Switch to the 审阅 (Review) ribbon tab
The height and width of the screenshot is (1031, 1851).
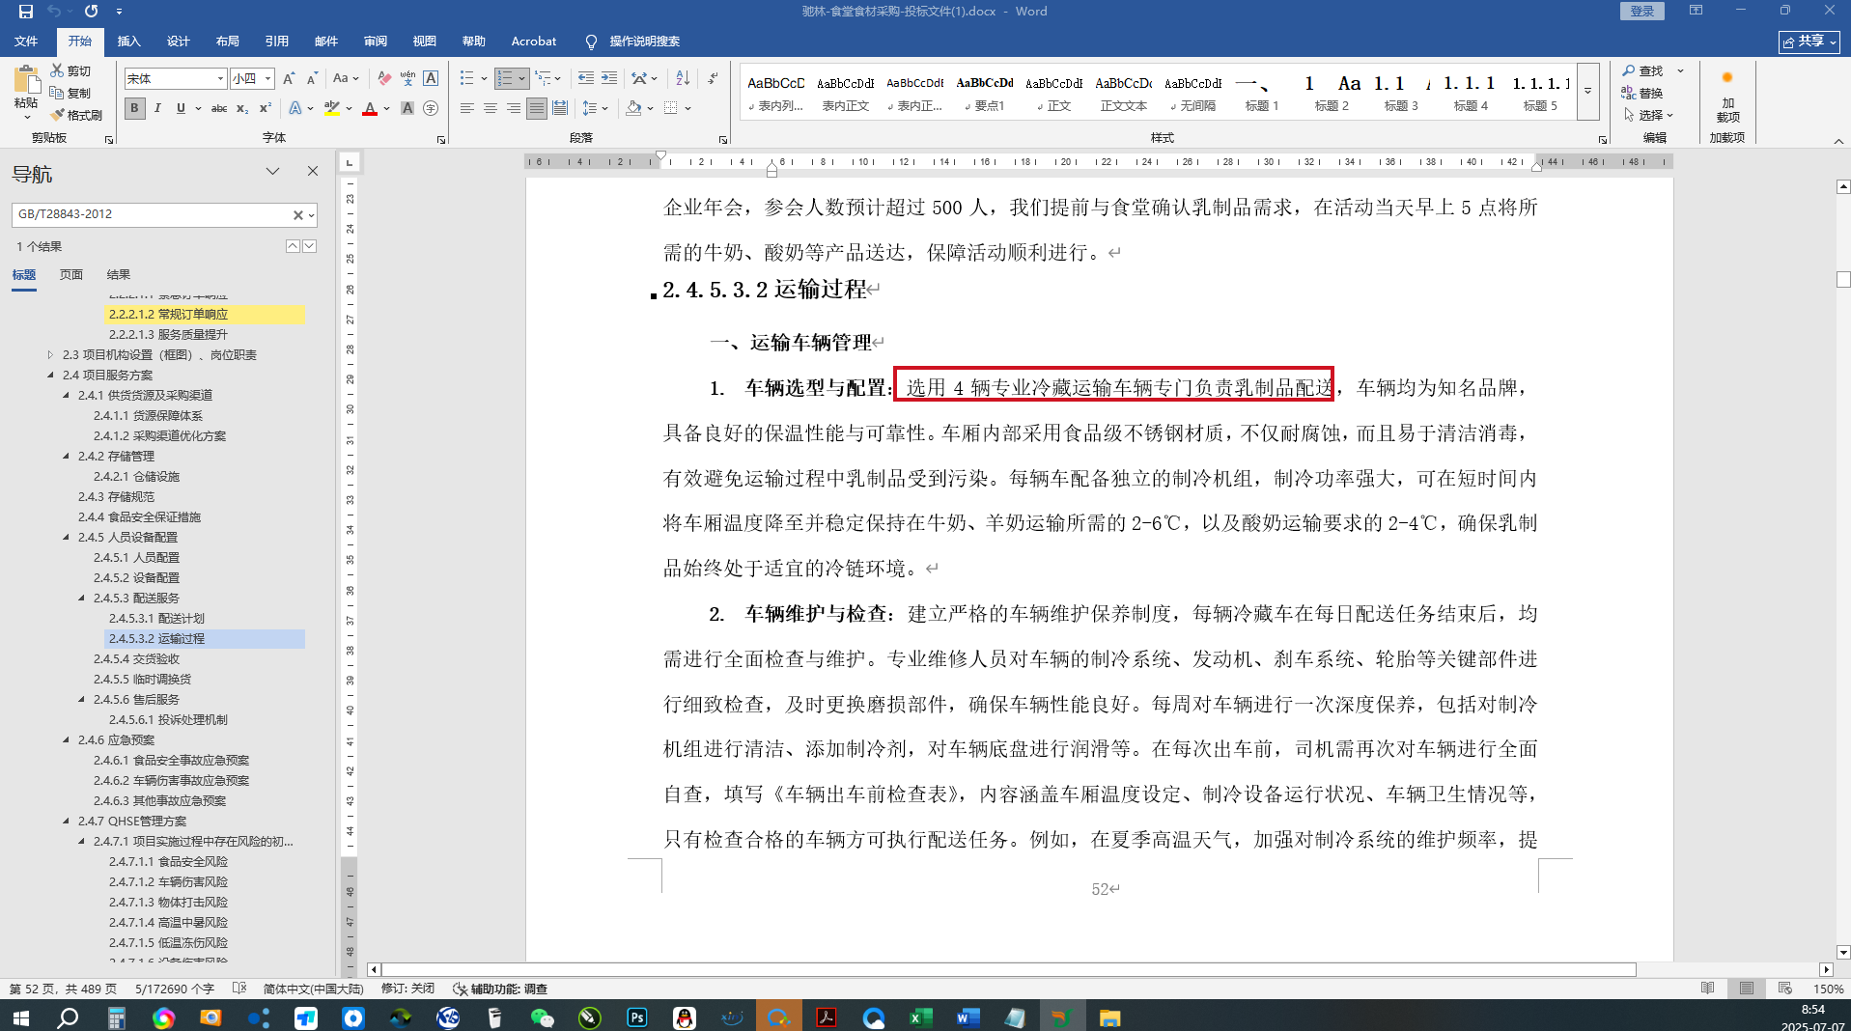point(376,42)
